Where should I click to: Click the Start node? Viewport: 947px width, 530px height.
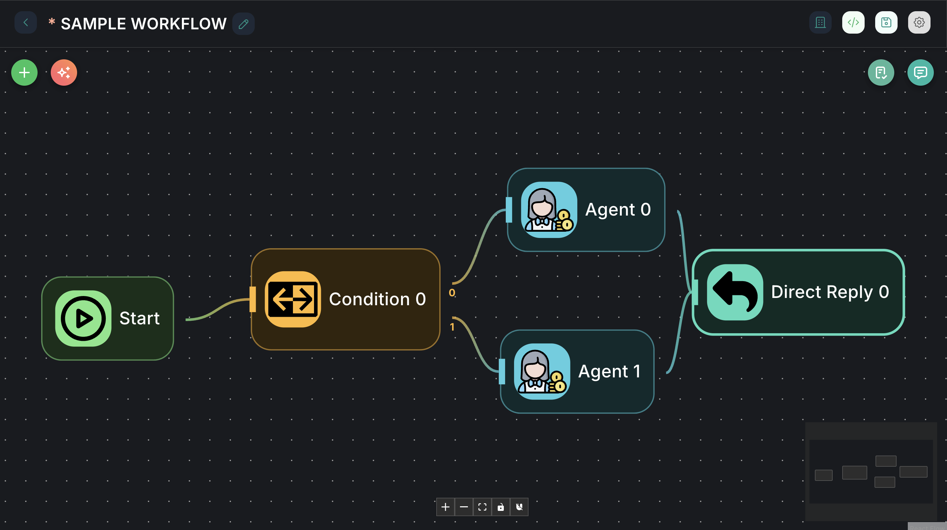click(x=108, y=318)
